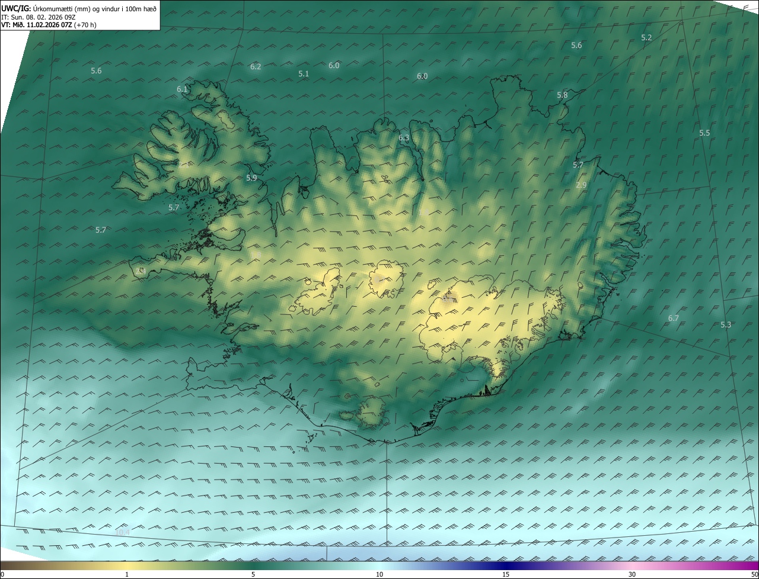Click the colorbar tick label 10
Screen dimensions: 759x579
point(379,574)
